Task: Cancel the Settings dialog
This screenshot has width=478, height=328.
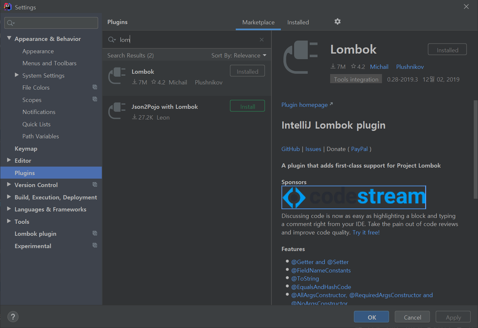Action: tap(412, 317)
